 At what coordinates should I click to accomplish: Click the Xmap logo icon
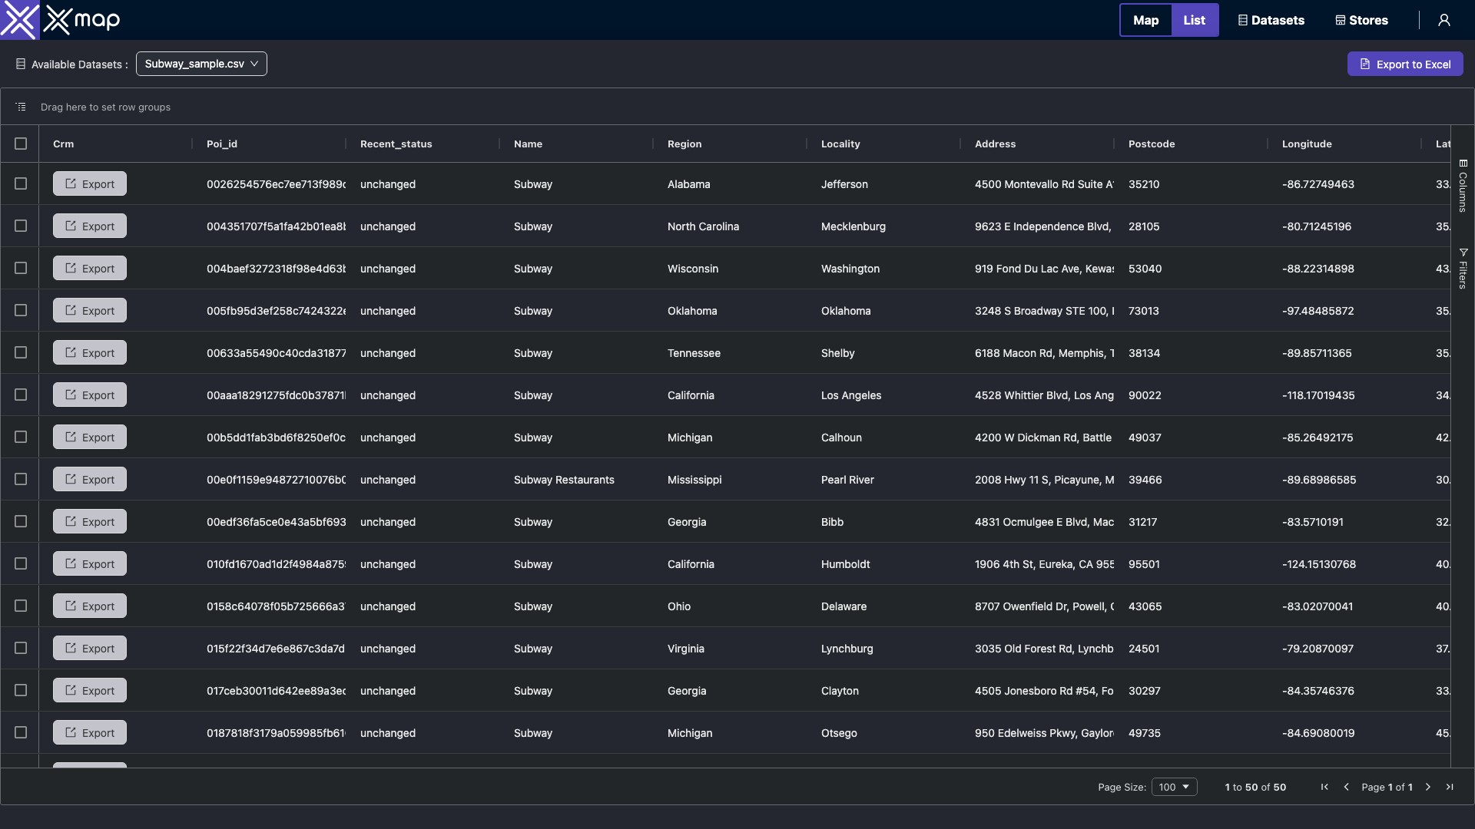19,20
